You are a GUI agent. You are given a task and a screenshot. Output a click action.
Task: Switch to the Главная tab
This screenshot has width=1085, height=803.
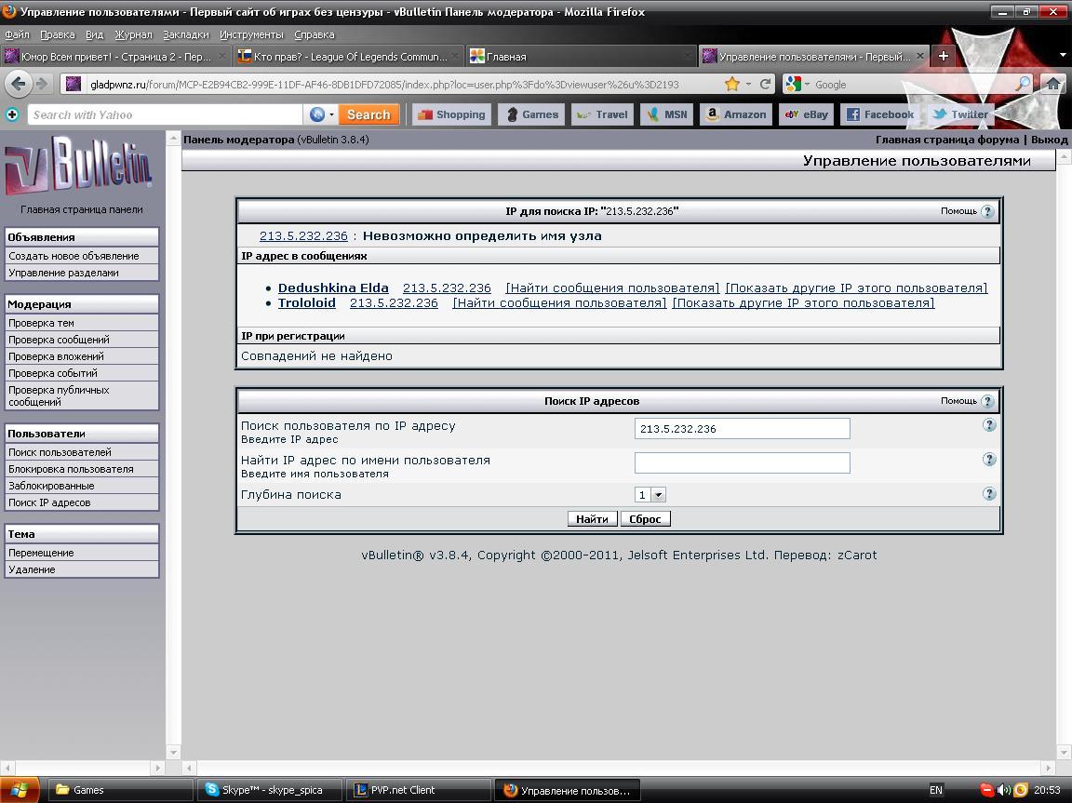(x=580, y=57)
